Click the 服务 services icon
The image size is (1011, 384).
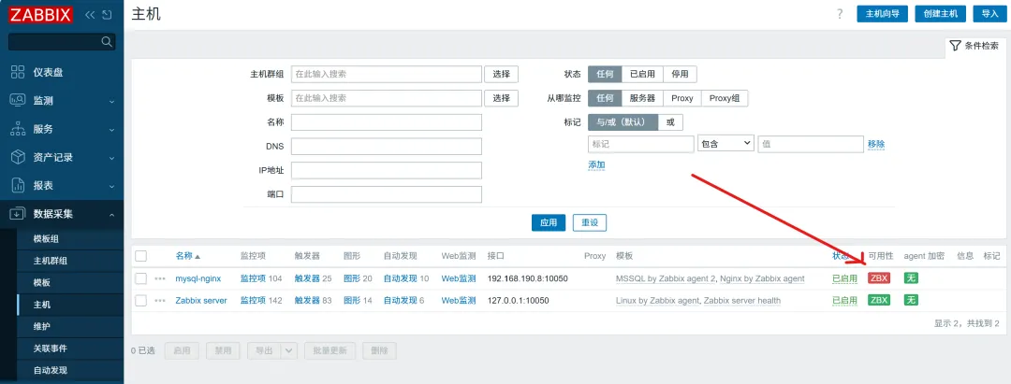(18, 129)
